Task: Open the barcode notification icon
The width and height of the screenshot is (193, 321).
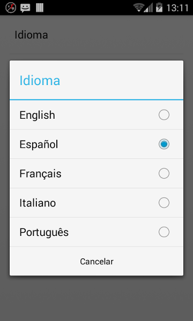Action: (x=40, y=8)
